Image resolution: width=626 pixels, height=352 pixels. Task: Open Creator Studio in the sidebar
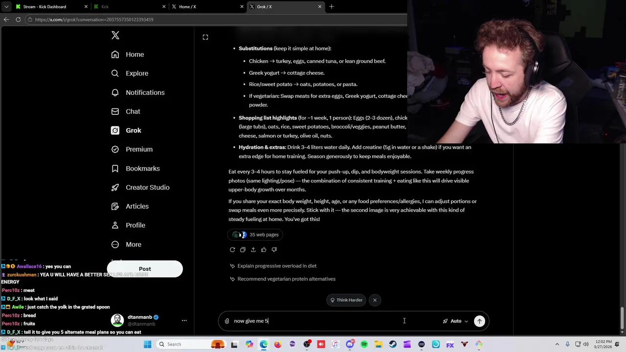(140, 187)
